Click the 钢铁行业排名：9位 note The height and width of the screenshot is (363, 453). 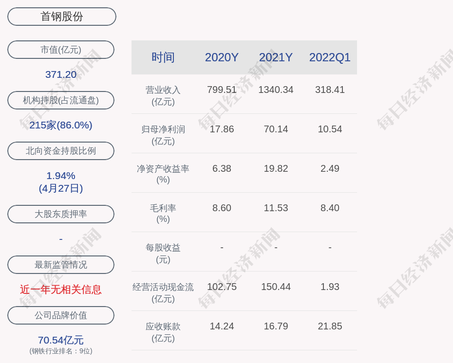click(x=61, y=351)
